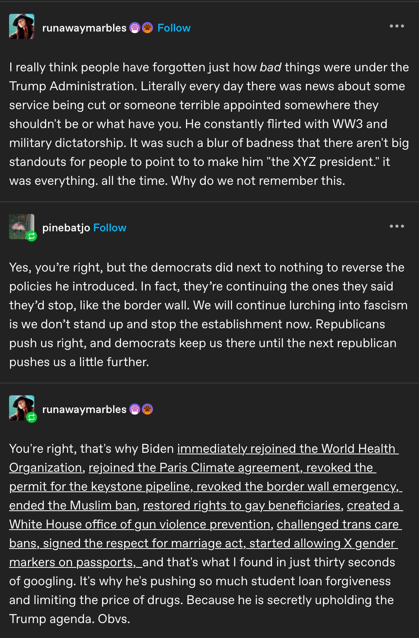Click the orange paw badge beside first runawaymarbles
The width and height of the screenshot is (419, 638).
pos(147,28)
